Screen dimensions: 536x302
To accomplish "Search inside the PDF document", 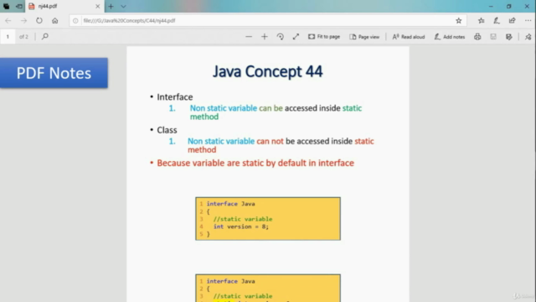I will [44, 36].
